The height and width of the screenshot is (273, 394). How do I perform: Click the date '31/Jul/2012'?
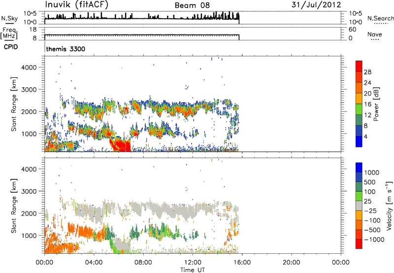coord(316,5)
